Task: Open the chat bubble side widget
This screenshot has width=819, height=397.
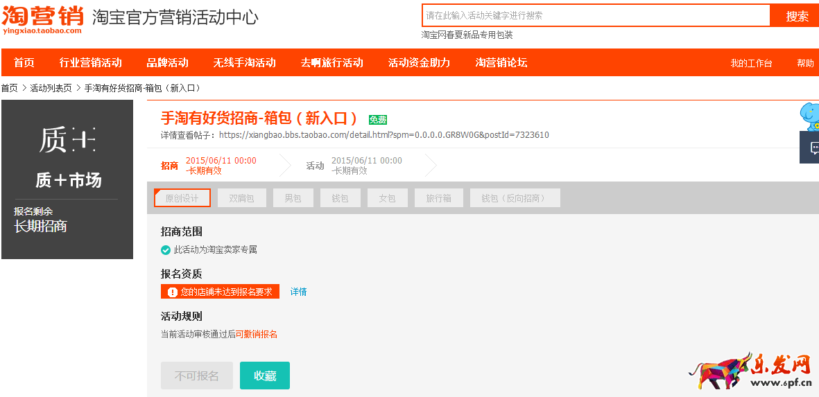Action: point(813,148)
